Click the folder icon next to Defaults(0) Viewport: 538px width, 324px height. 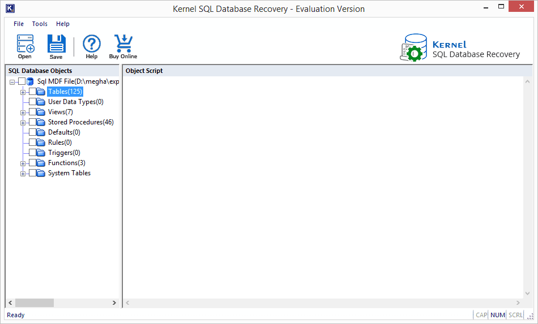coord(41,132)
